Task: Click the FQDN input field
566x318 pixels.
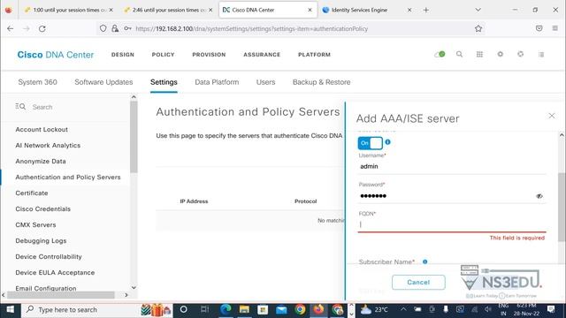Action: tap(452, 224)
